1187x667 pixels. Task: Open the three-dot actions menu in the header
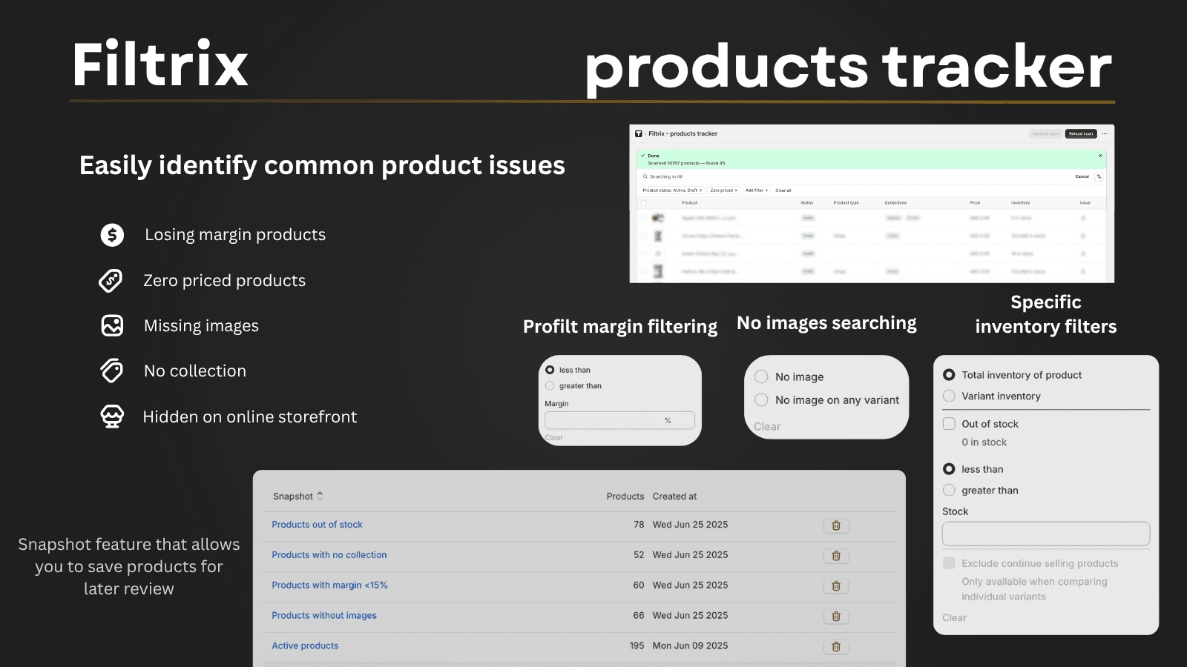click(1105, 133)
